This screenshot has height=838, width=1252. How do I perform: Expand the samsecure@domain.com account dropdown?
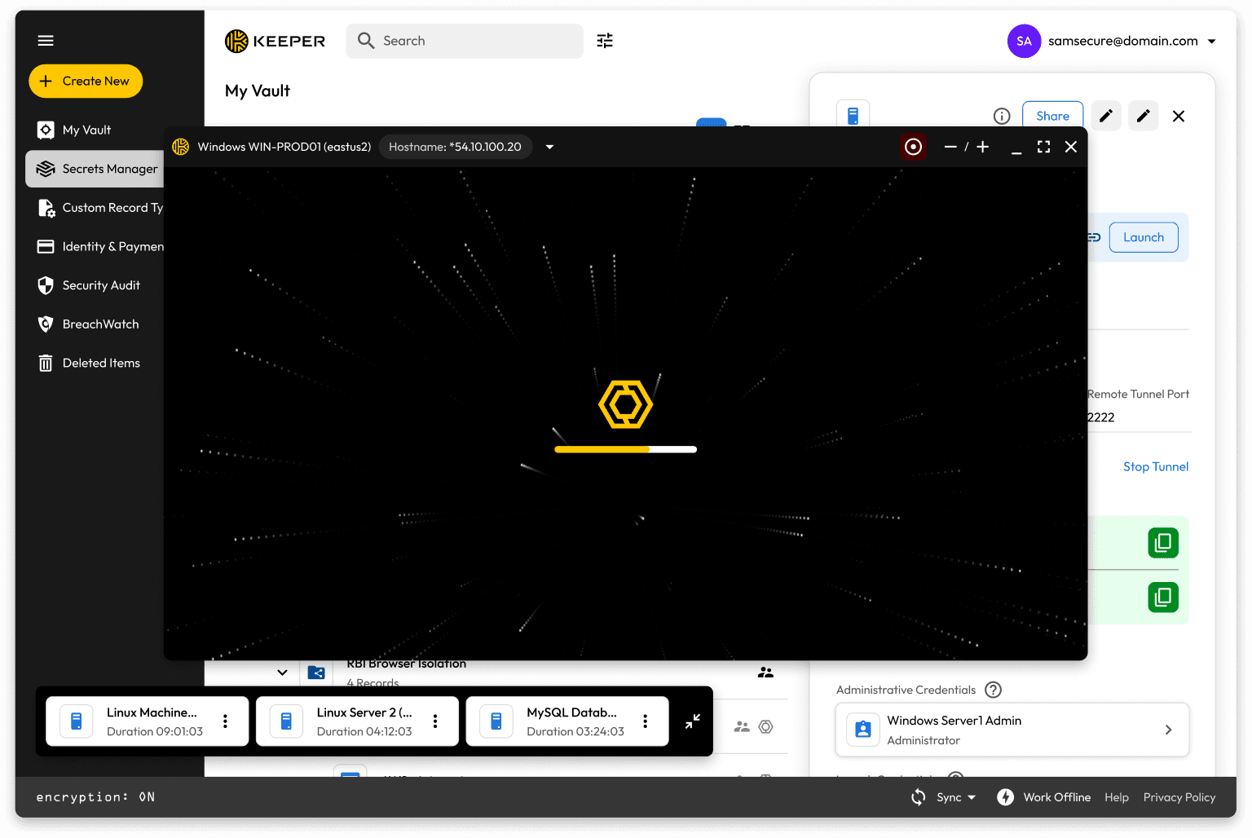(1211, 41)
